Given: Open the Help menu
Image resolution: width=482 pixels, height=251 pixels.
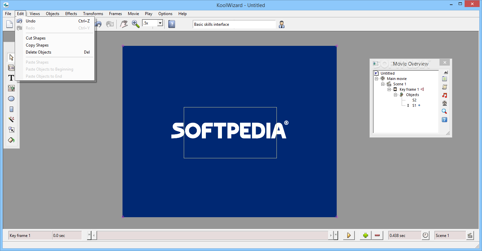Looking at the screenshot, I should tap(182, 14).
